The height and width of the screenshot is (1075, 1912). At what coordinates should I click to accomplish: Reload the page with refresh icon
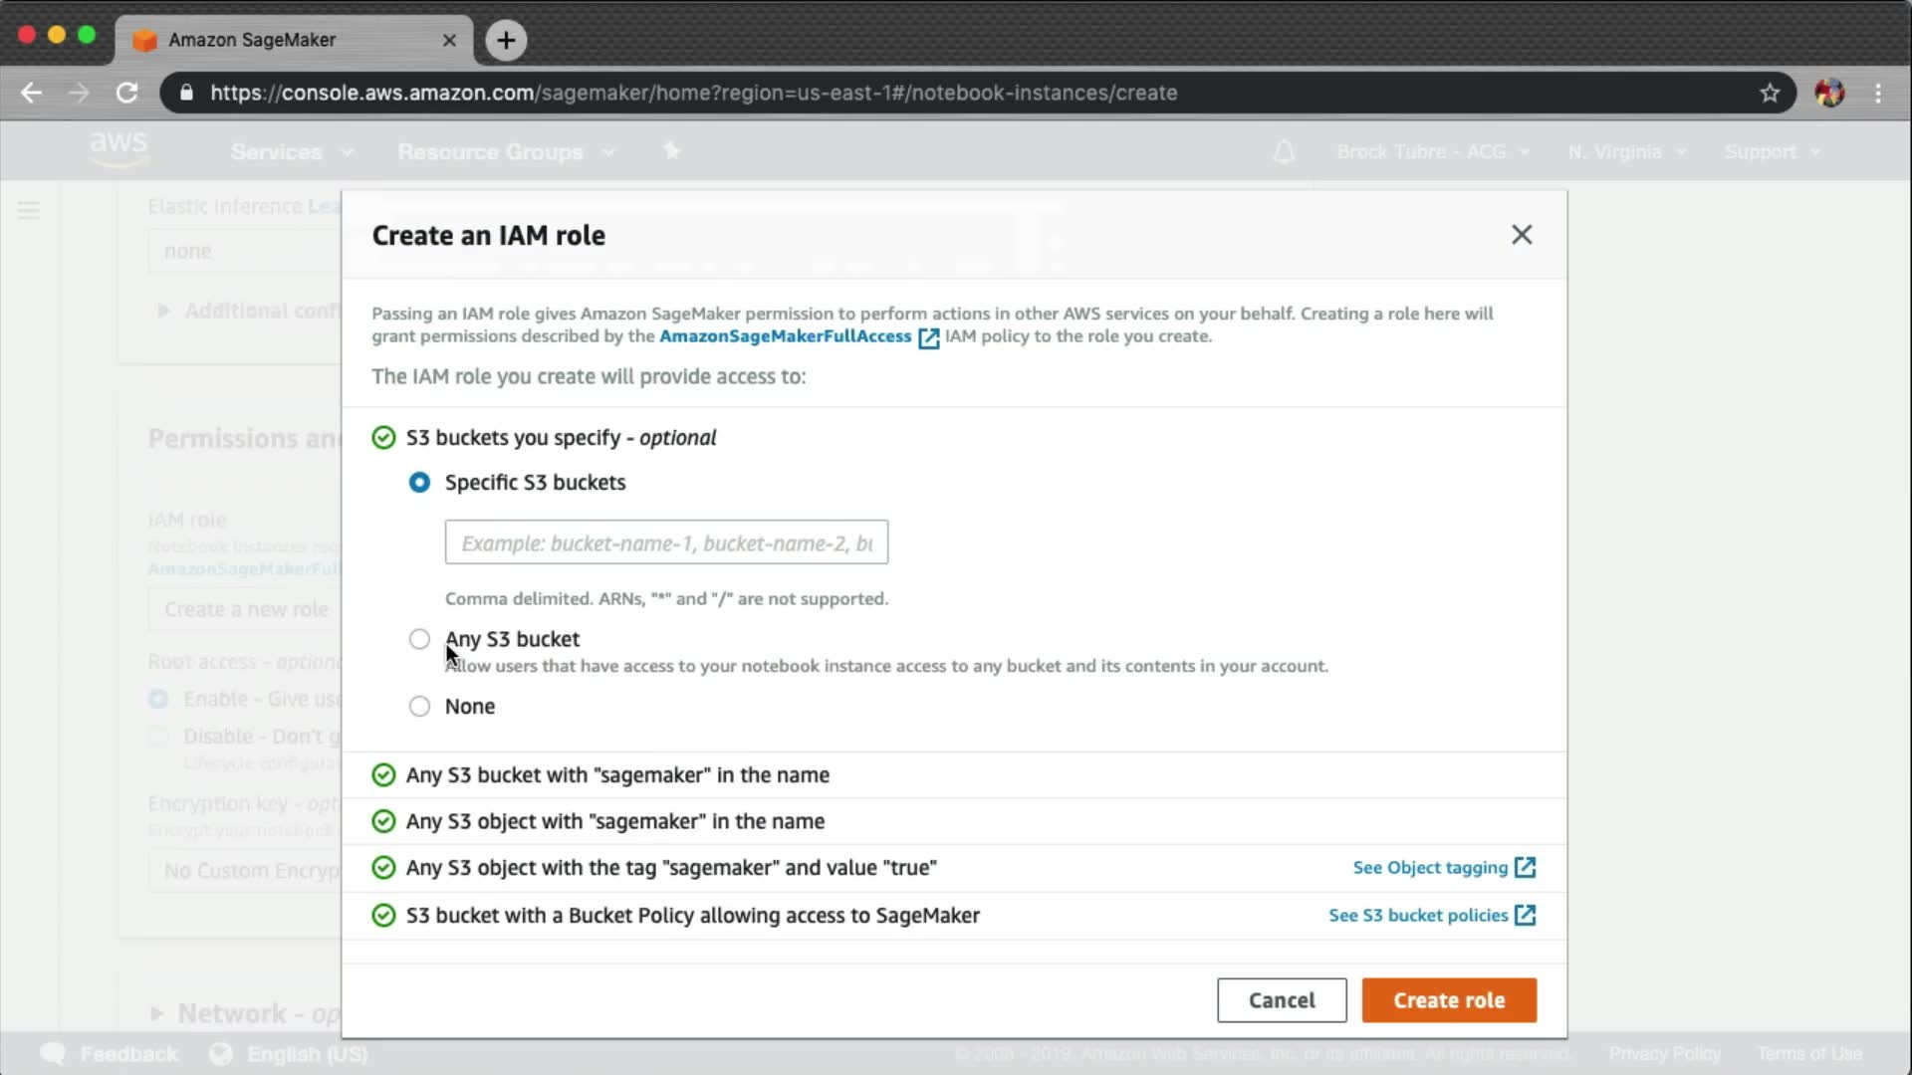126,93
